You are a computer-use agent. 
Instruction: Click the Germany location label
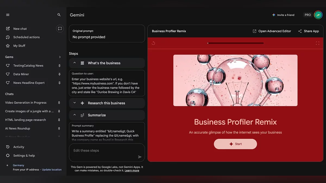18,165
